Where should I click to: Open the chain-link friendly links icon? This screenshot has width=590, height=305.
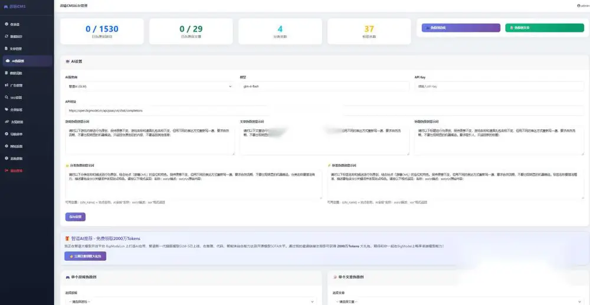6,122
